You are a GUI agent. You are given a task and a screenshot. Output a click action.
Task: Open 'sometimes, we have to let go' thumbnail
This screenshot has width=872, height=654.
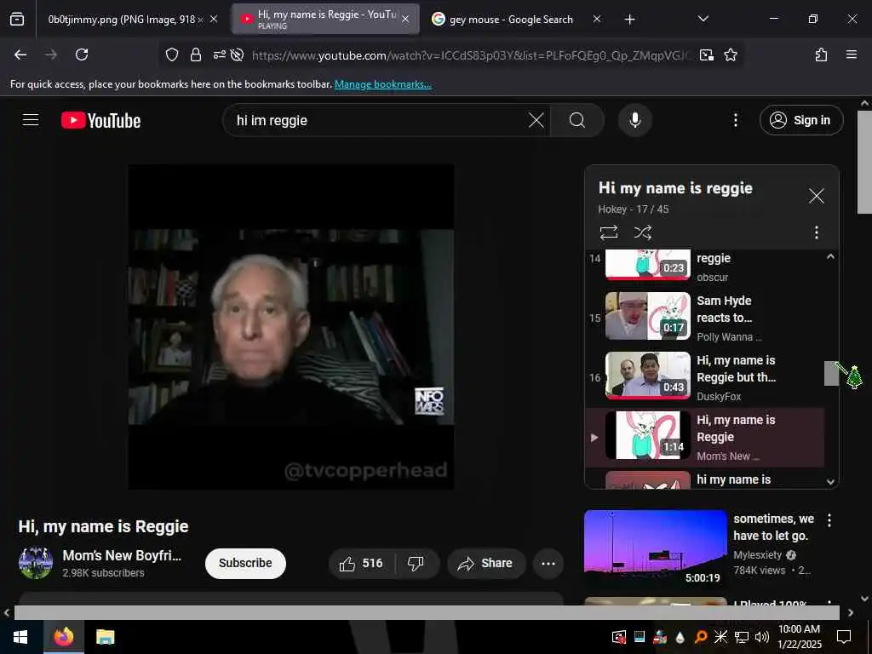coord(655,549)
